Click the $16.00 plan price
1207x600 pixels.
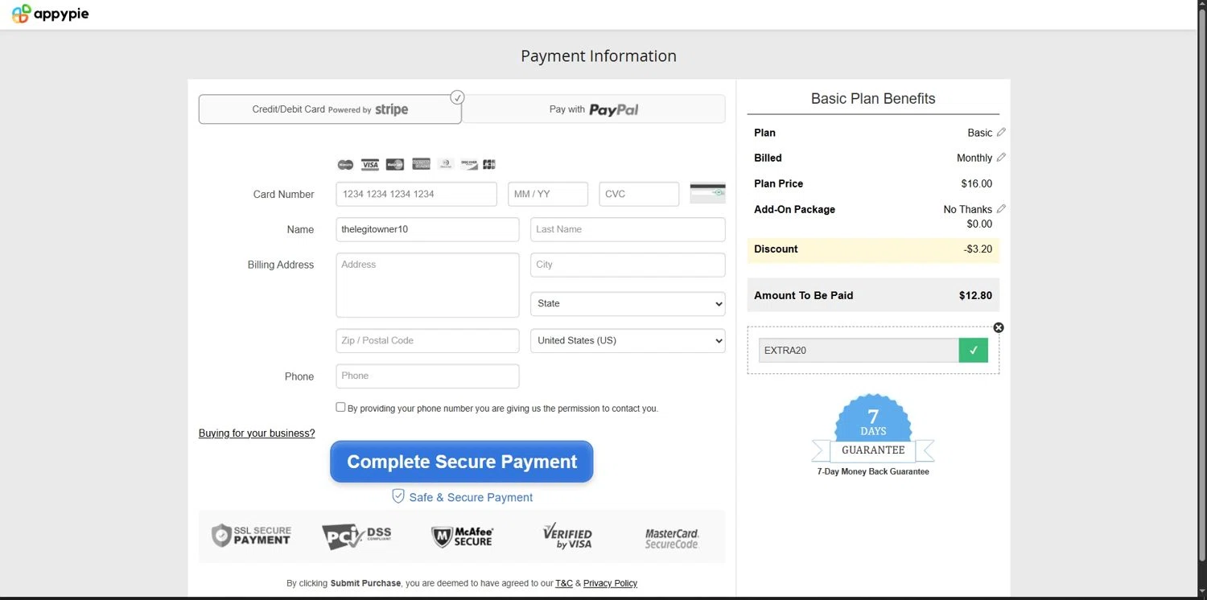pos(977,183)
